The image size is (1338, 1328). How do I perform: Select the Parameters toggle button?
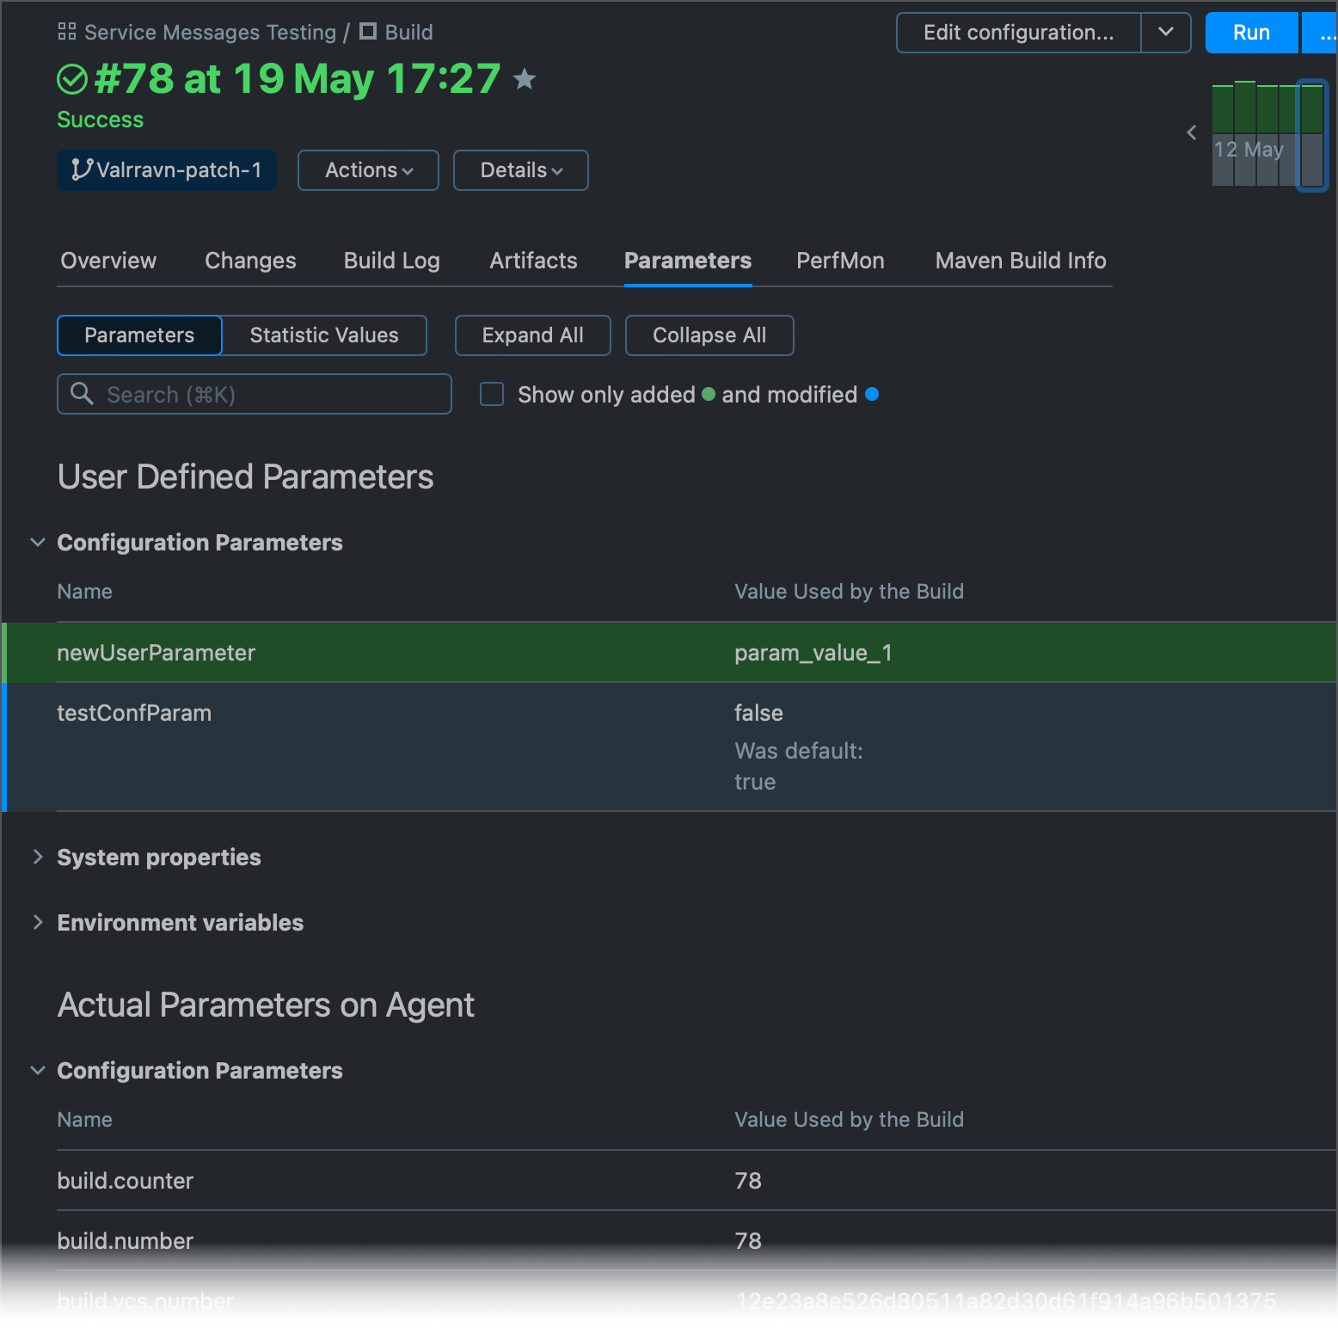click(x=139, y=335)
